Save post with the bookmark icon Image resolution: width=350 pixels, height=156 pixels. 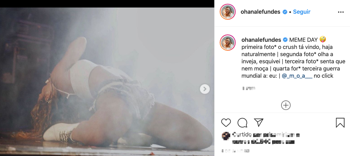[x=340, y=123]
